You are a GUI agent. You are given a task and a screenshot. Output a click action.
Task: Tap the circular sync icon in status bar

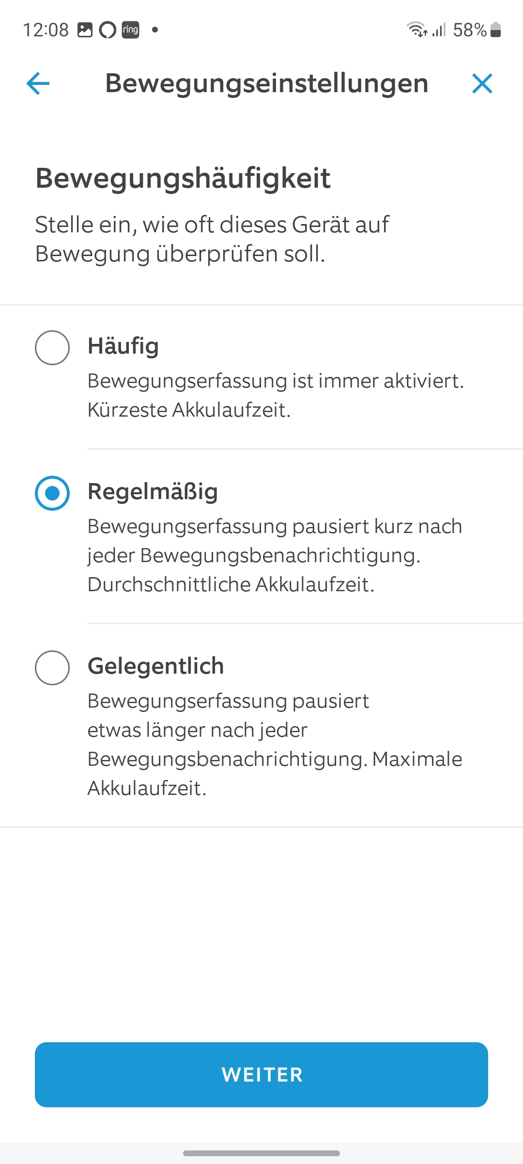pyautogui.click(x=108, y=30)
